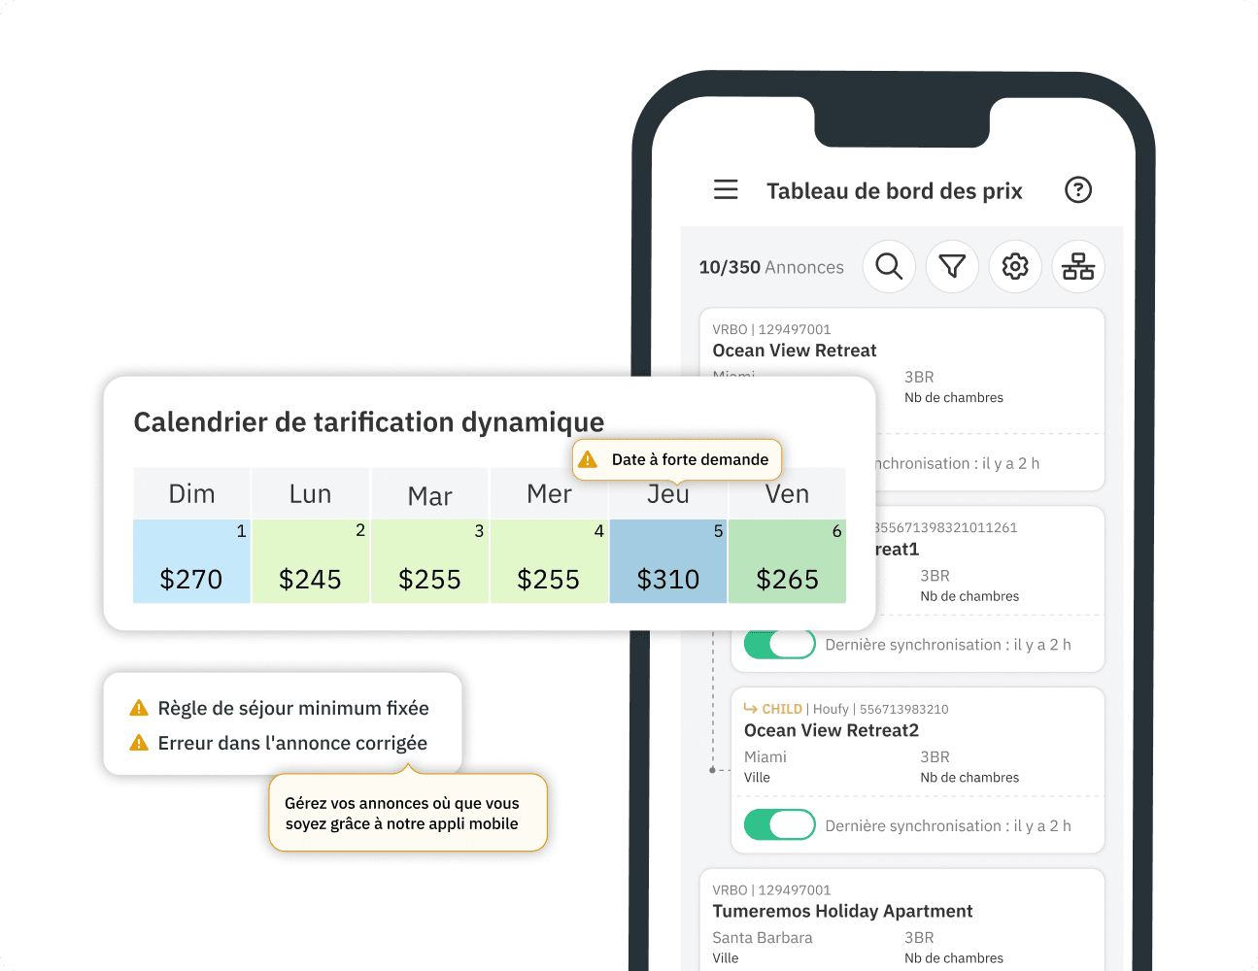Open the search icon in the toolbar
This screenshot has height=971, width=1258.
[889, 266]
